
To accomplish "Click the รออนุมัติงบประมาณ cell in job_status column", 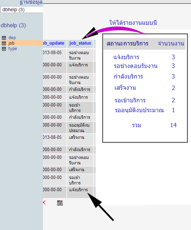I will click(x=80, y=128).
